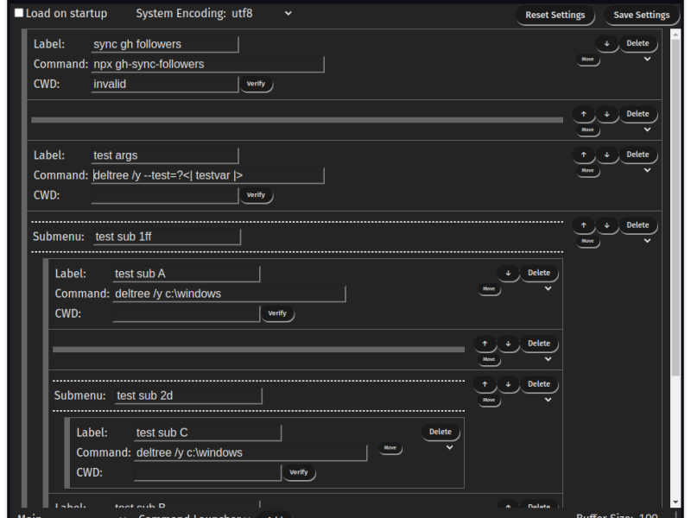
Task: Click Move button for test sub A
Action: click(x=489, y=289)
